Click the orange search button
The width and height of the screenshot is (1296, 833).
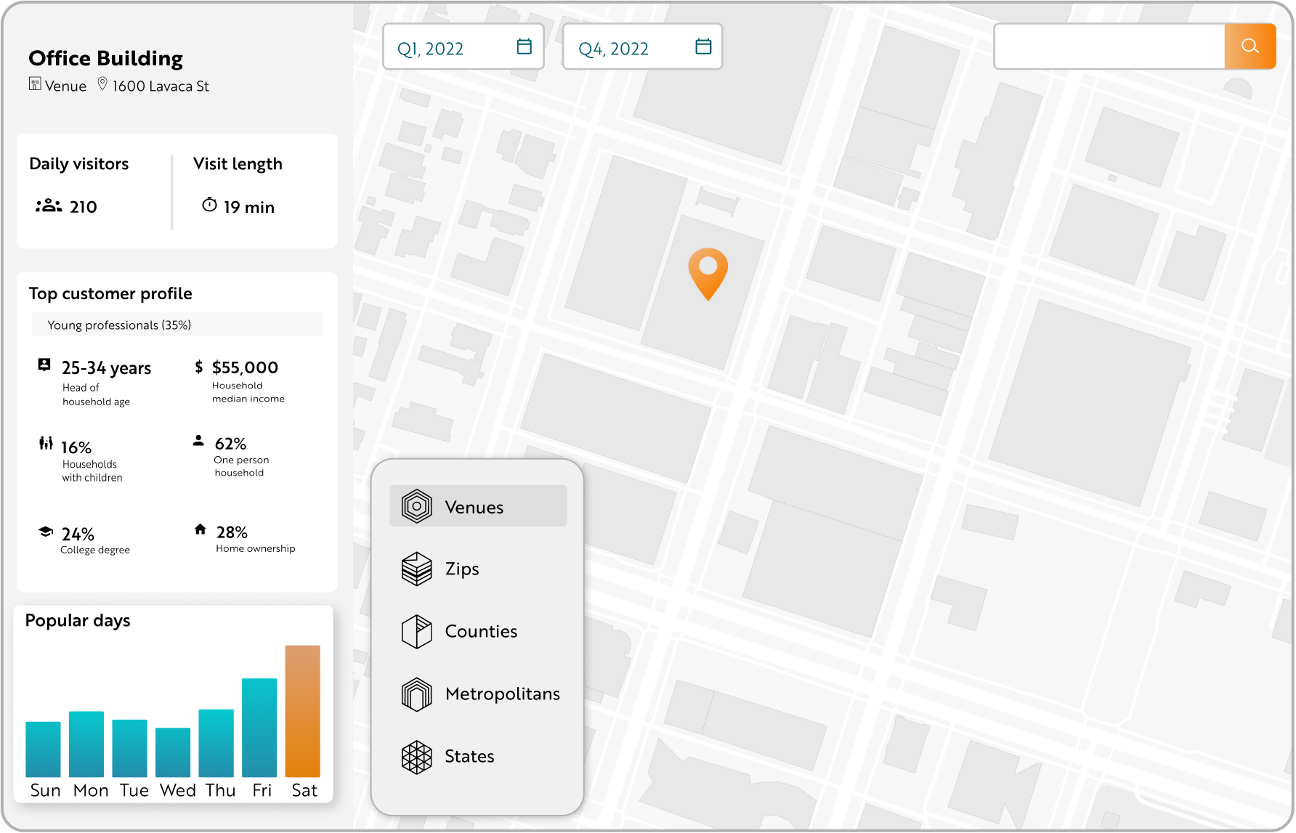point(1250,46)
